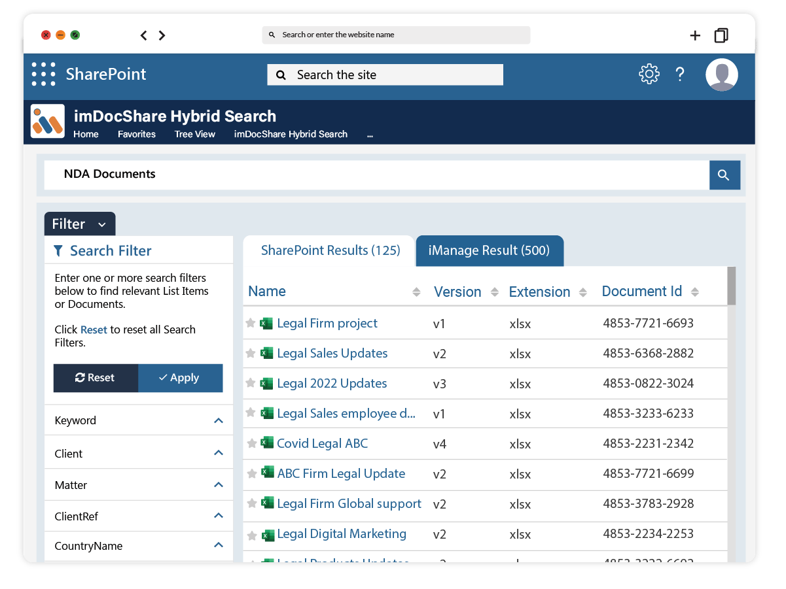This screenshot has height=589, width=786.
Task: Expand the Matter filter section
Action: pyautogui.click(x=219, y=484)
